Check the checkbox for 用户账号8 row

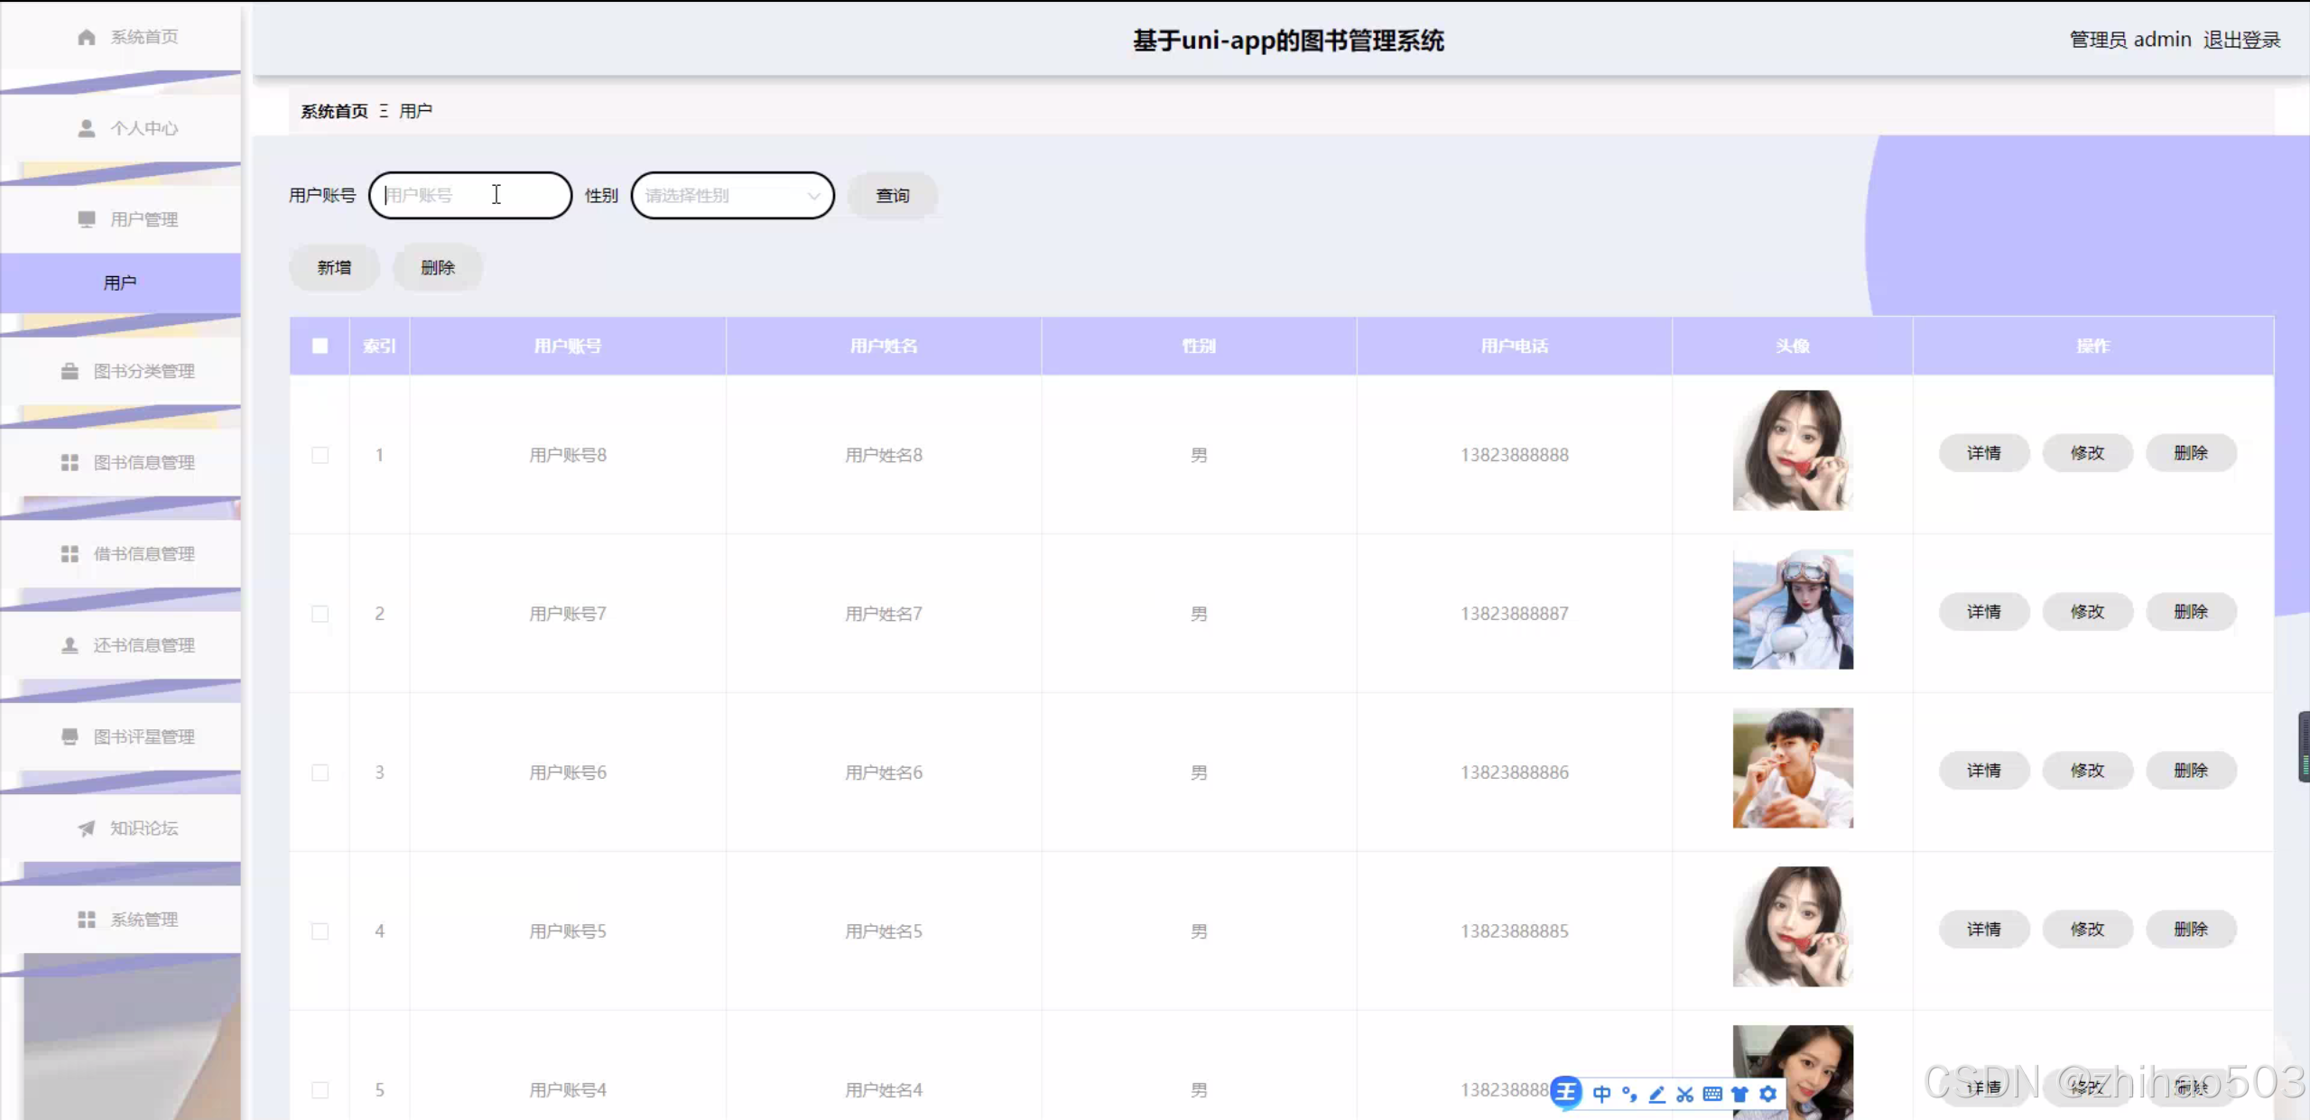coord(320,455)
